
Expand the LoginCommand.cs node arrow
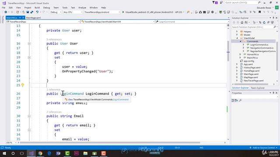[244, 44]
